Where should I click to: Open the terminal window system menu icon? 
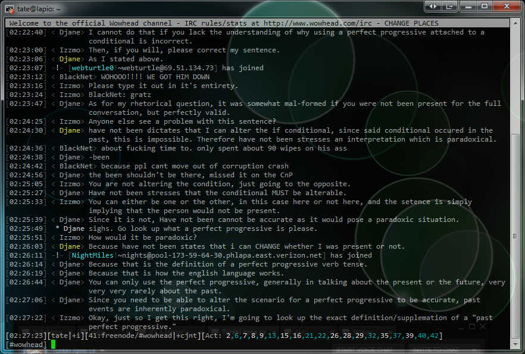point(7,8)
